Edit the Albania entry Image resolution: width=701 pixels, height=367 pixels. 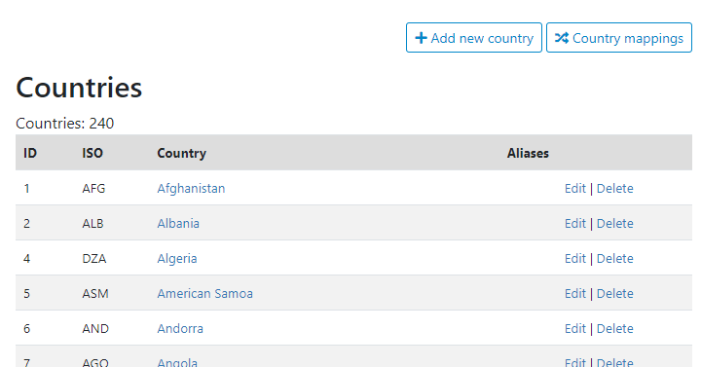click(x=575, y=224)
